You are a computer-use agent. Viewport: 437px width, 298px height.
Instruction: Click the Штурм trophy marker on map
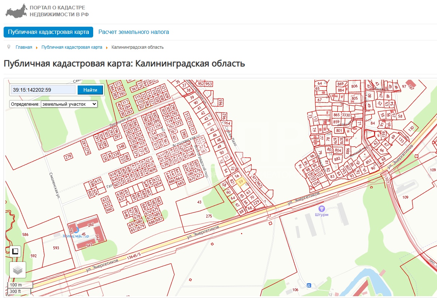(x=321, y=209)
